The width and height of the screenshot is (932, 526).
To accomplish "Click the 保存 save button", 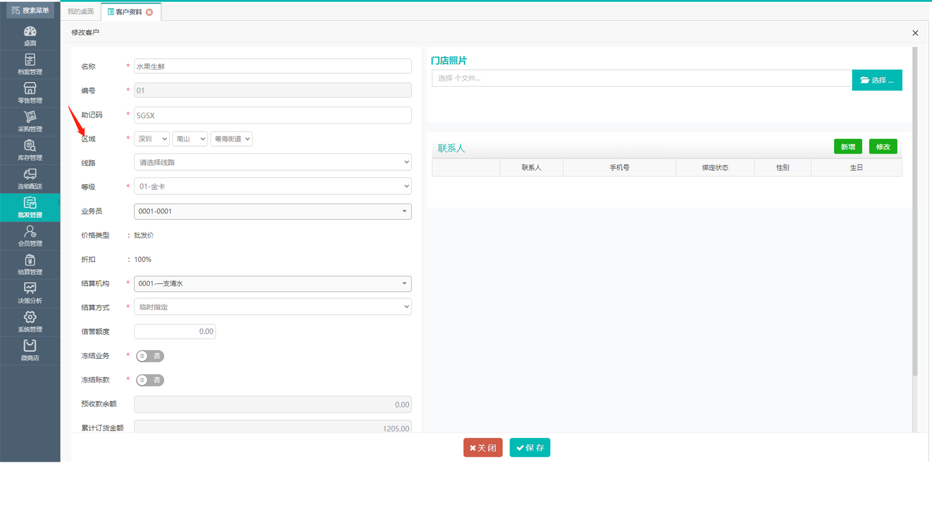I will [530, 448].
